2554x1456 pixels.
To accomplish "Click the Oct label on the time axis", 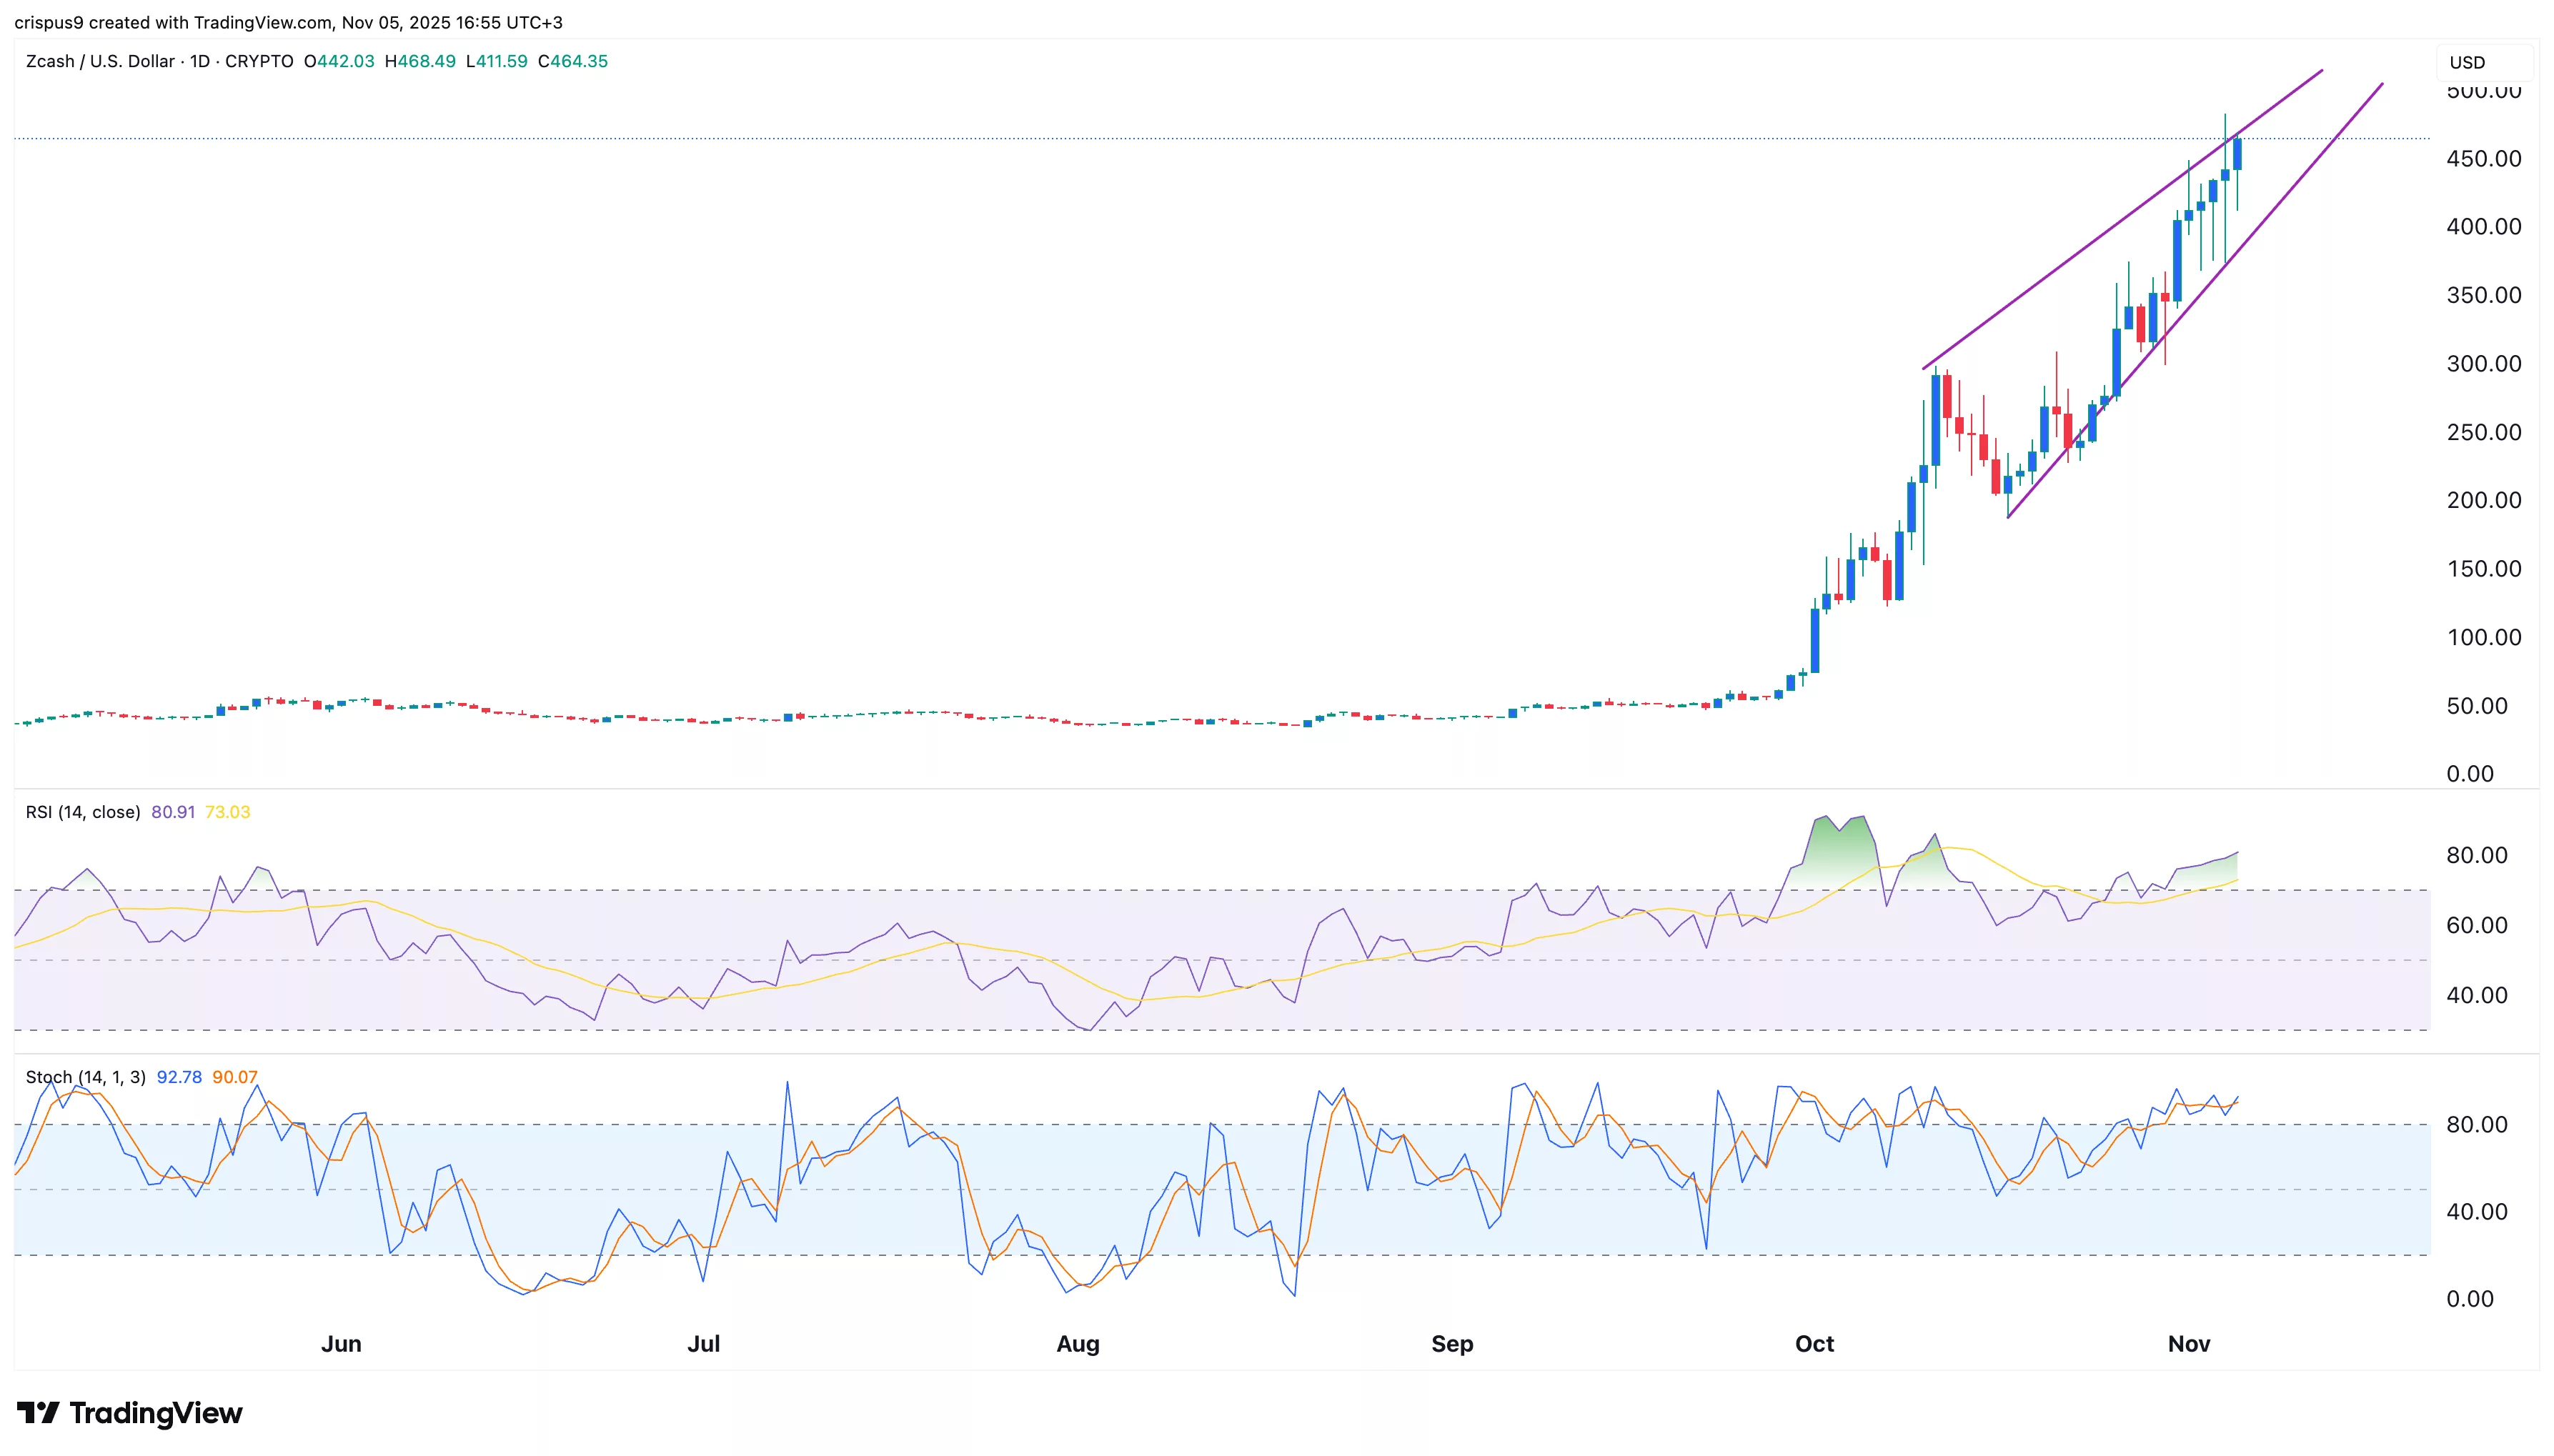I will [1815, 1345].
